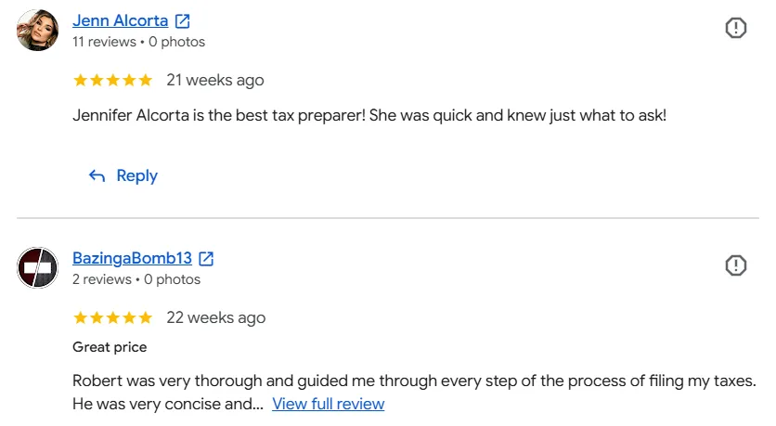Open external link icon beside Jenn Alcorta
This screenshot has height=426, width=776.
click(x=183, y=20)
